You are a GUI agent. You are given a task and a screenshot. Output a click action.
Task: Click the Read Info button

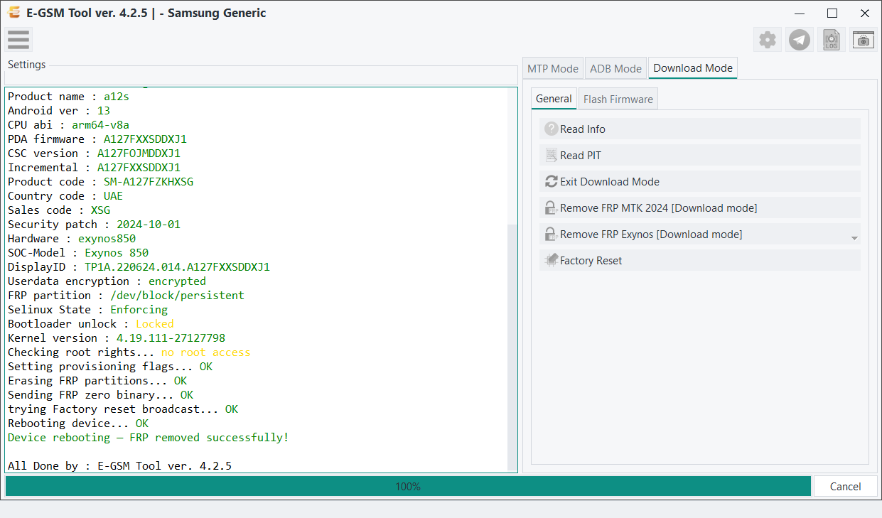click(700, 129)
